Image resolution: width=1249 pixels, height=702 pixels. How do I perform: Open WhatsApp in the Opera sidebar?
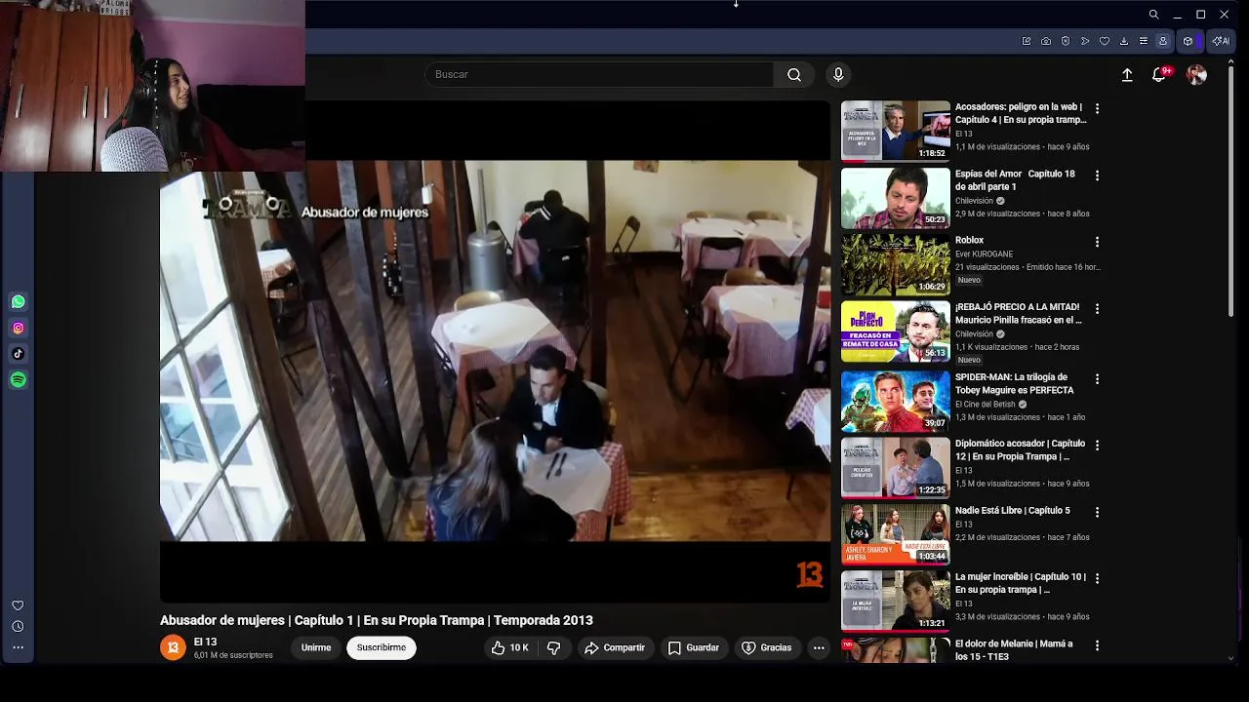(x=18, y=302)
